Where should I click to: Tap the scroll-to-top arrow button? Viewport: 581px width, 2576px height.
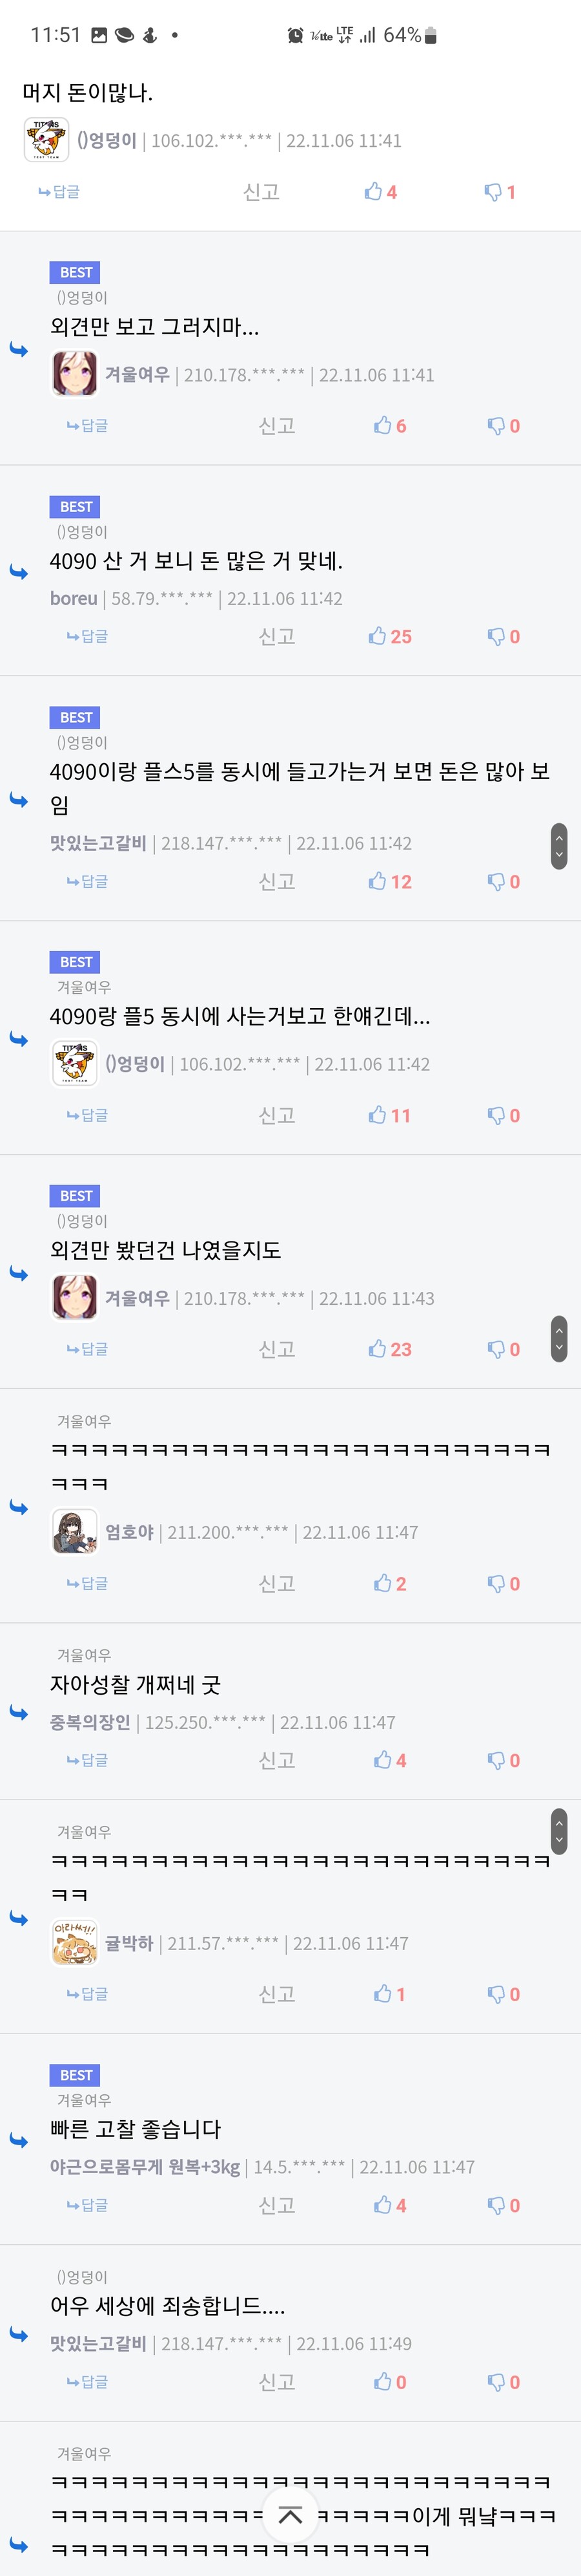(x=290, y=2515)
